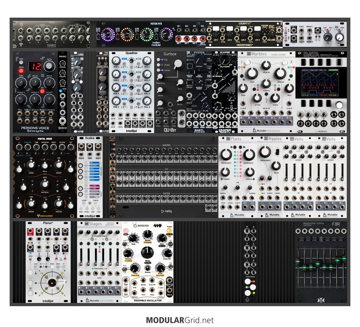Select the WMD C4RBN filter module
360x327 pixels.
tap(77, 92)
